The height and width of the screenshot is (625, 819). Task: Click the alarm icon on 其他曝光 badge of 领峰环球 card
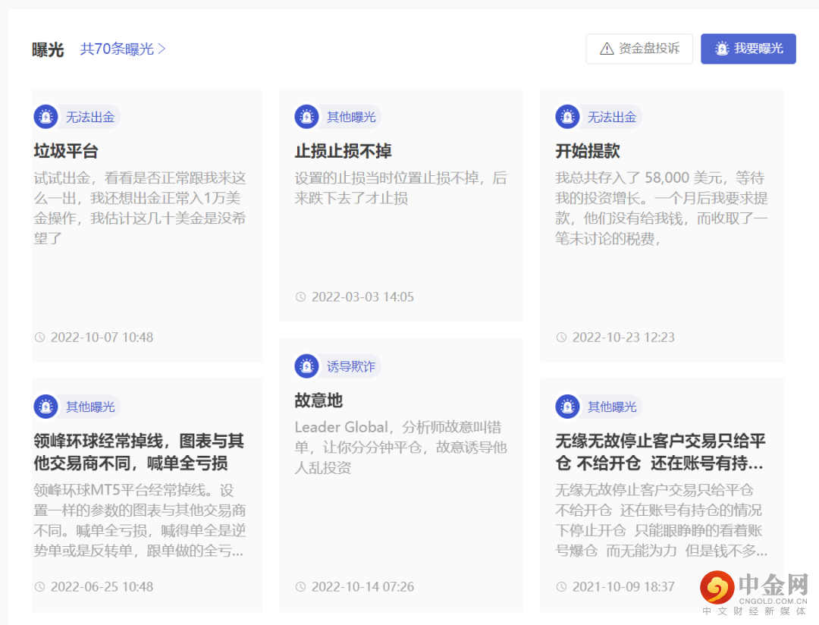(46, 407)
